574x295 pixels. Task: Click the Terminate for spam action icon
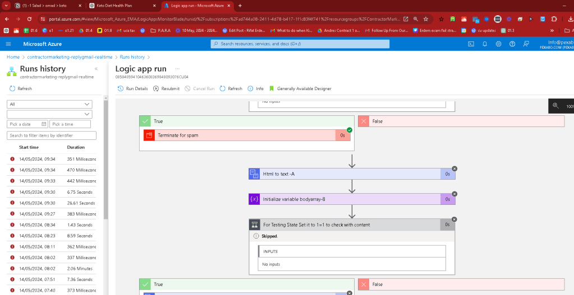[149, 135]
